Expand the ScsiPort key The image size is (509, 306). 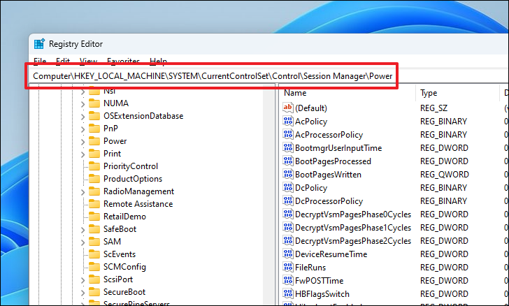click(x=83, y=280)
